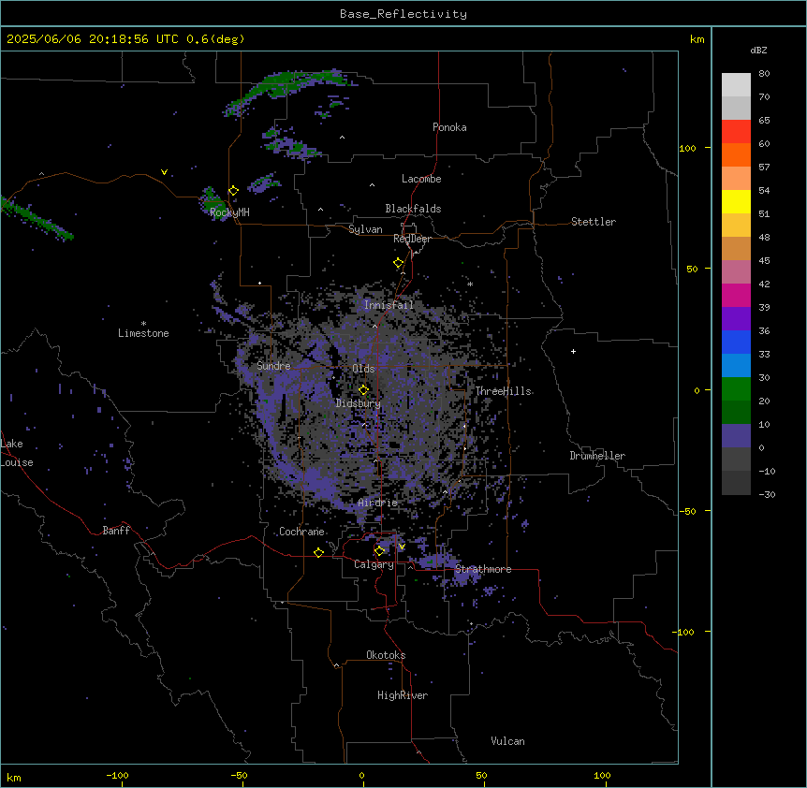This screenshot has height=788, width=807.
Task: Click the ThreeHills city label
Action: coord(504,391)
